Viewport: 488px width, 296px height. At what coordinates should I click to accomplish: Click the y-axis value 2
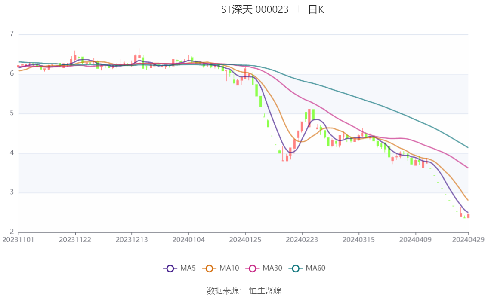tap(12, 232)
